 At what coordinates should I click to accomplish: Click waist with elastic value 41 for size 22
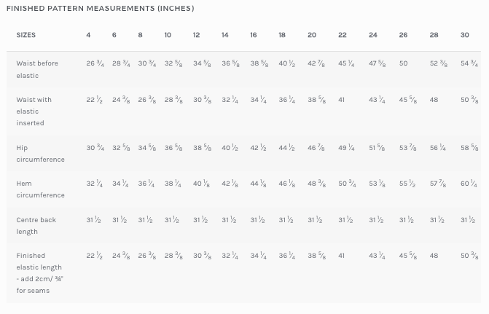[x=341, y=100]
